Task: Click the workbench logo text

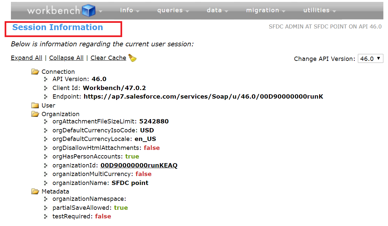Action: 53,11
